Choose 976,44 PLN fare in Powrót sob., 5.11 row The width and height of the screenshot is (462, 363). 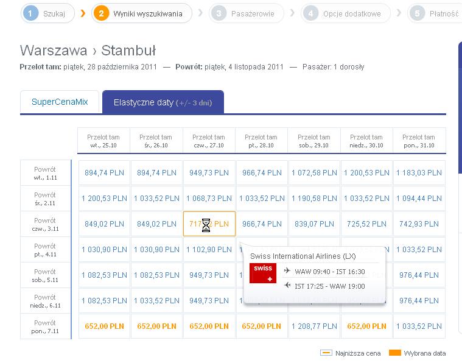click(419, 275)
